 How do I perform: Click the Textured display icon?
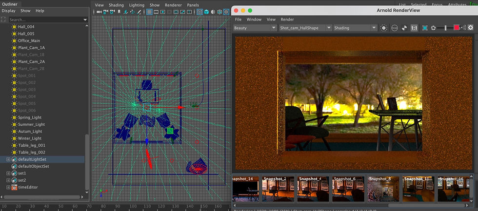(226, 12)
